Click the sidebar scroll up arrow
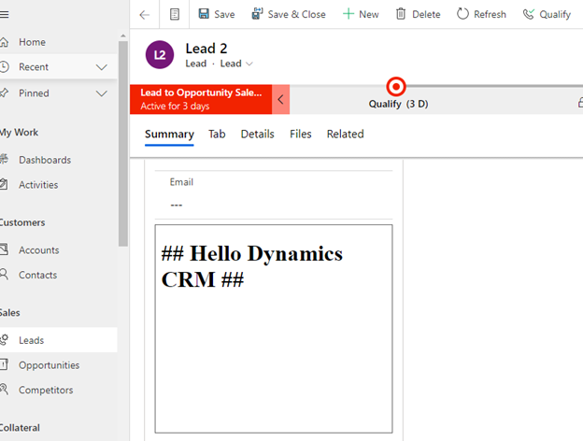This screenshot has height=441, width=583. pos(123,36)
